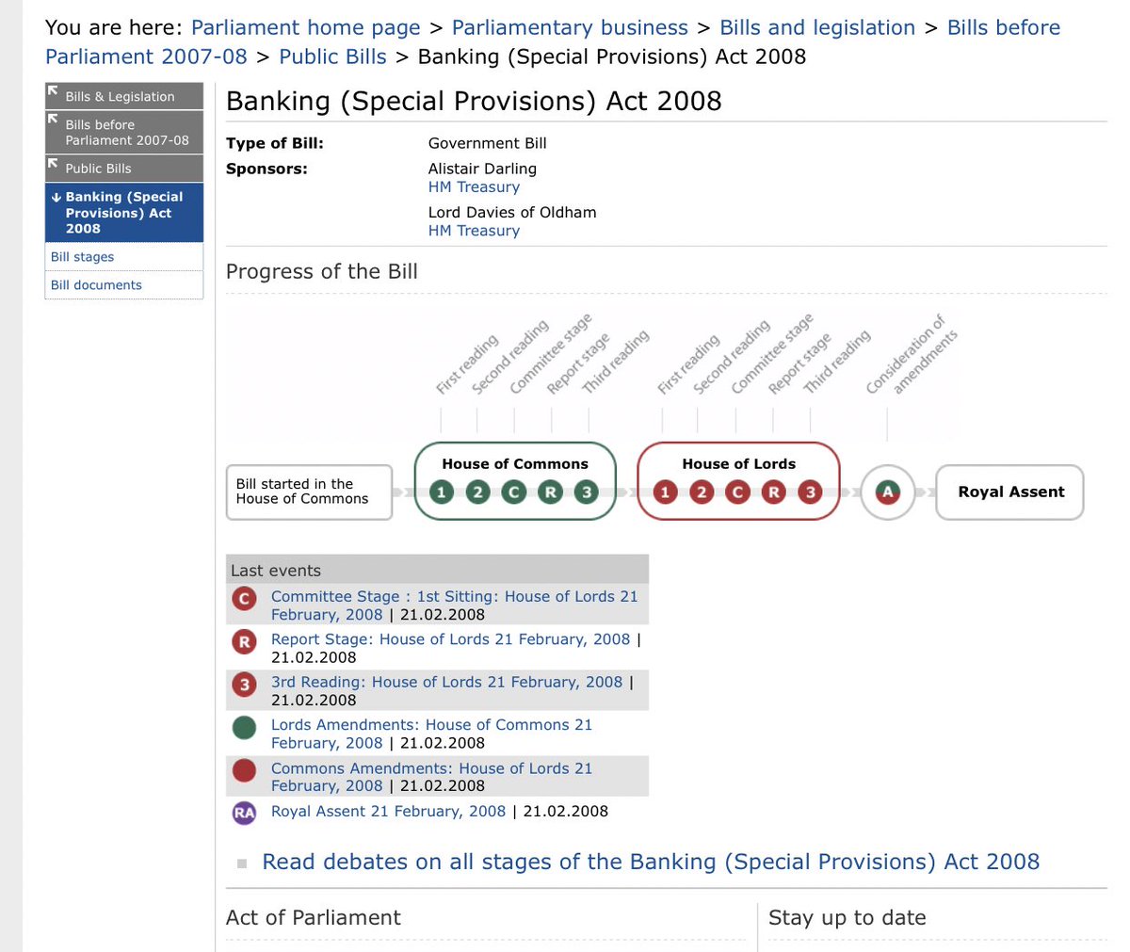
Task: Open Committee Stage 1st Sitting Lords link
Action: point(454,605)
